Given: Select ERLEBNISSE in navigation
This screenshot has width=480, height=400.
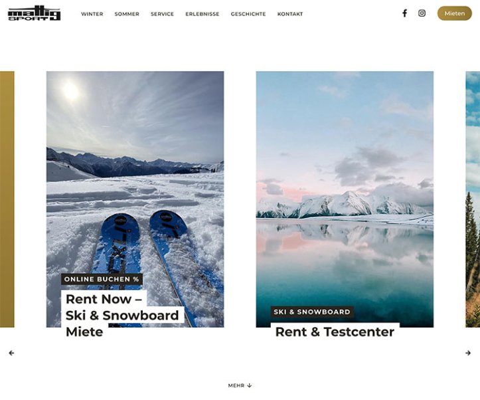Looking at the screenshot, I should click(x=202, y=14).
